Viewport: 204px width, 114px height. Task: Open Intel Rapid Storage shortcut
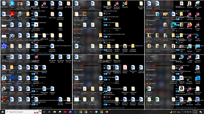[12, 36]
